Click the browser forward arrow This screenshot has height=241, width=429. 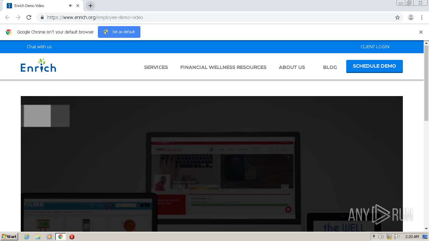tap(18, 17)
